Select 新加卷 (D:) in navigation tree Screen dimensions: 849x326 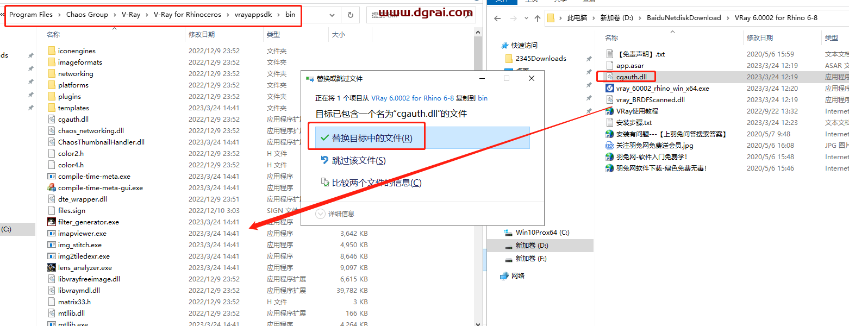coord(531,246)
